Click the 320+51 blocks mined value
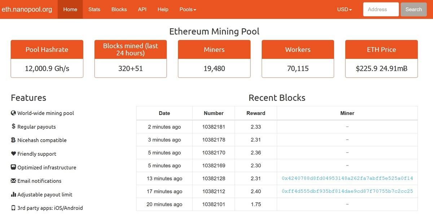The width and height of the screenshot is (433, 220). pos(131,69)
